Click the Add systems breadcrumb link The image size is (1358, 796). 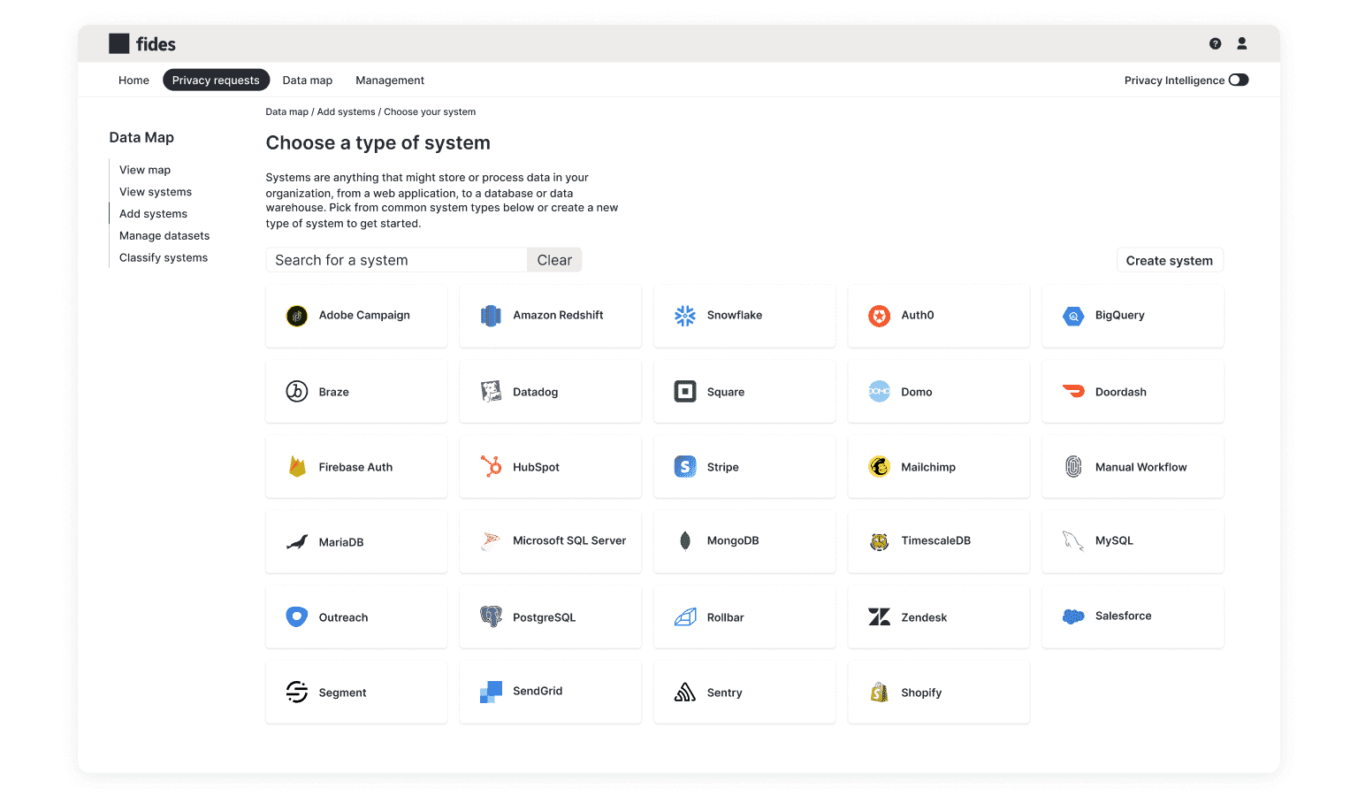(x=347, y=112)
